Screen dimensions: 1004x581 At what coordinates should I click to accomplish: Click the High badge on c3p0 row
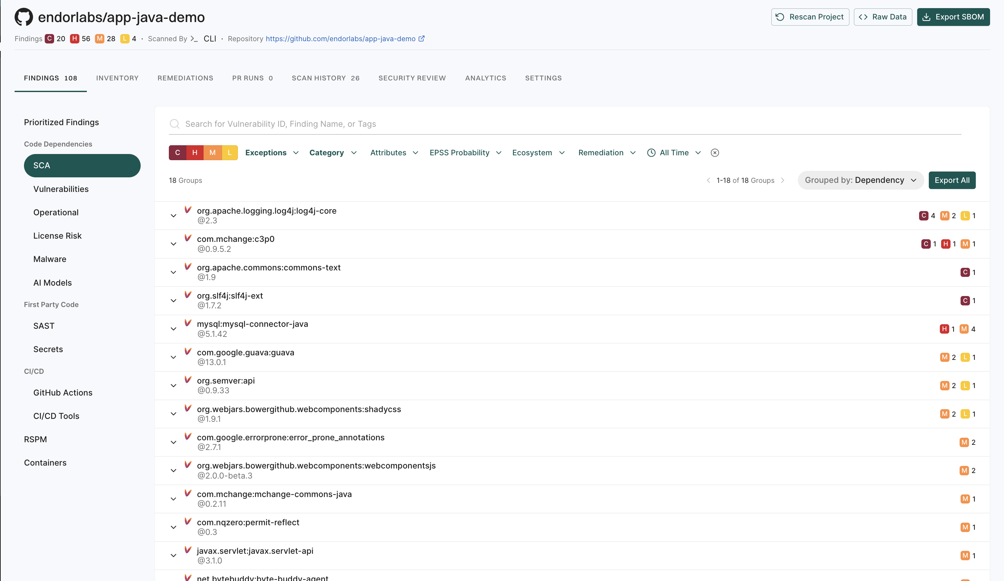coord(945,244)
